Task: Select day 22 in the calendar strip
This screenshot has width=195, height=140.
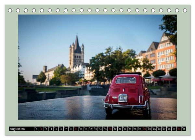Action: (x=140, y=129)
